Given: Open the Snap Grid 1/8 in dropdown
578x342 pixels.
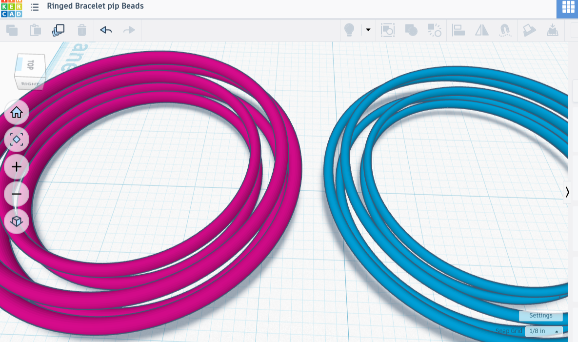Looking at the screenshot, I should [544, 331].
